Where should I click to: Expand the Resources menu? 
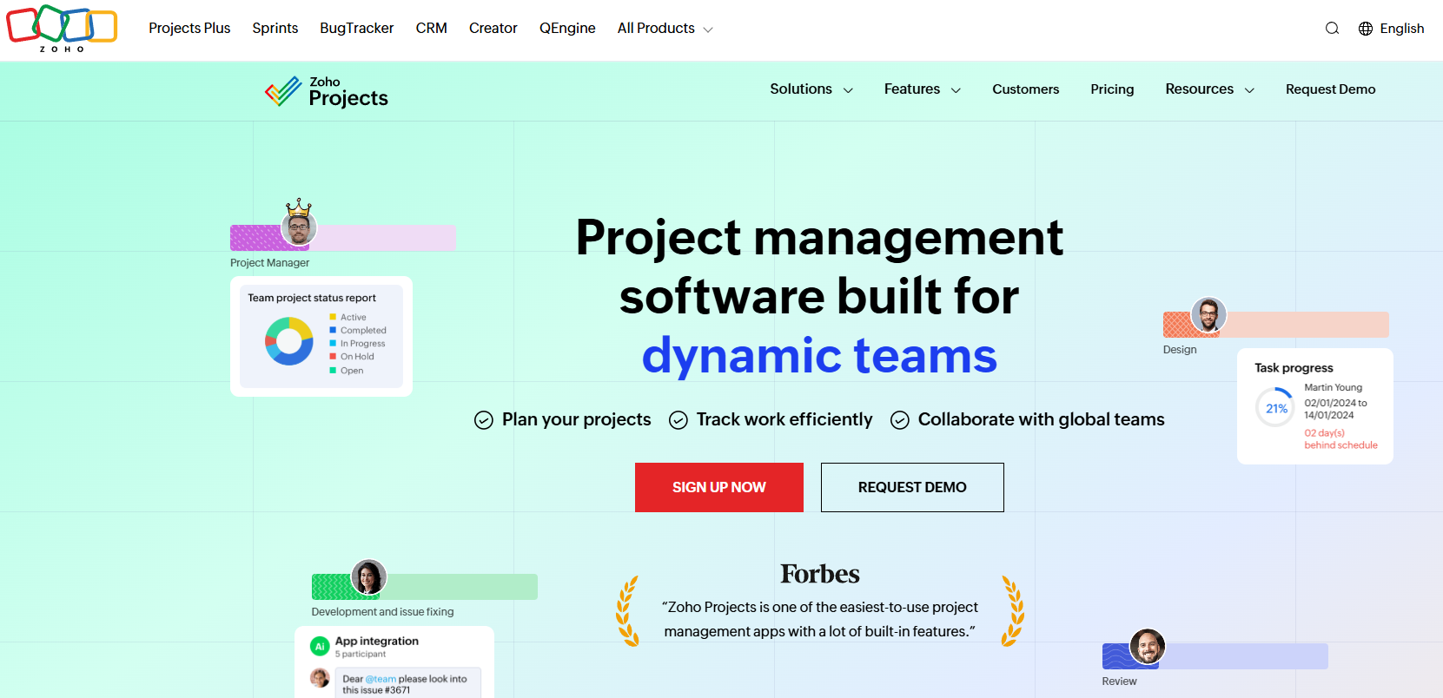[x=1210, y=89]
